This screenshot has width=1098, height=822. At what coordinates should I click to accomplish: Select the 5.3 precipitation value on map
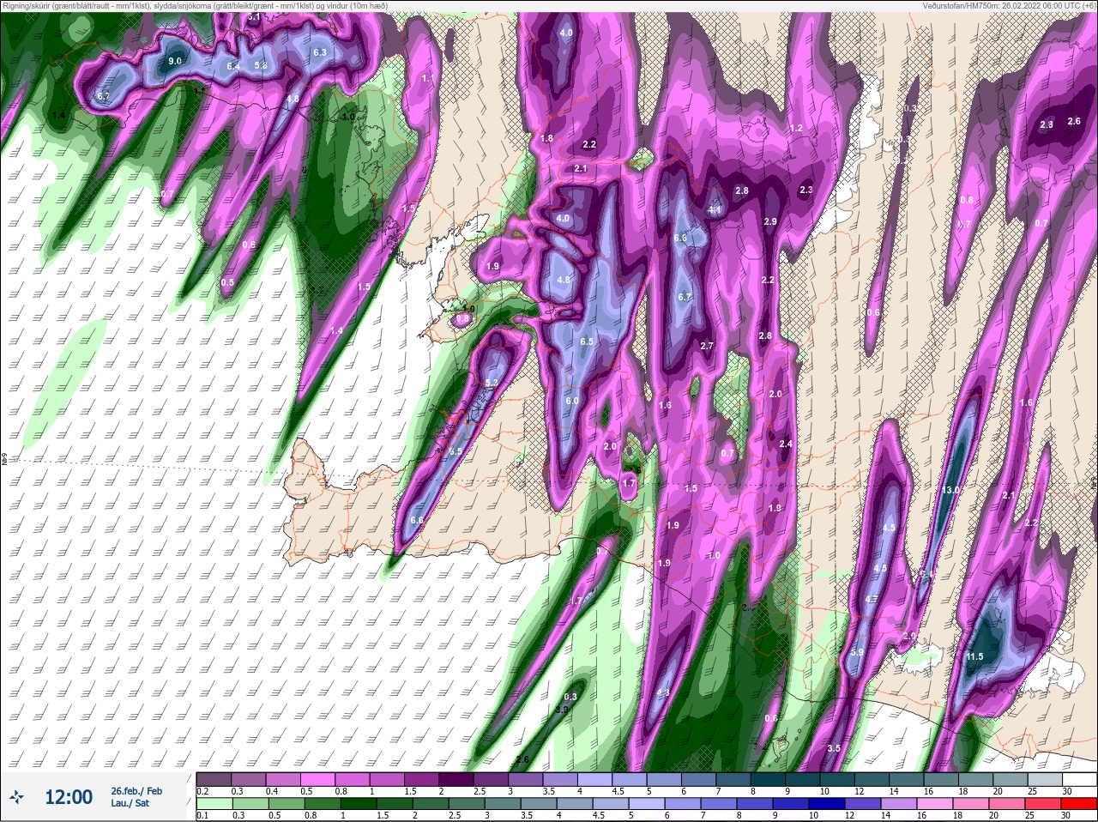point(492,383)
